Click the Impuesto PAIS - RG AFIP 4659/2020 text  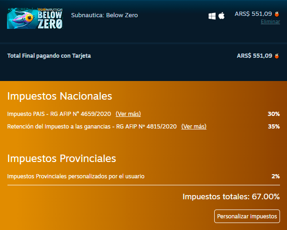(59, 114)
